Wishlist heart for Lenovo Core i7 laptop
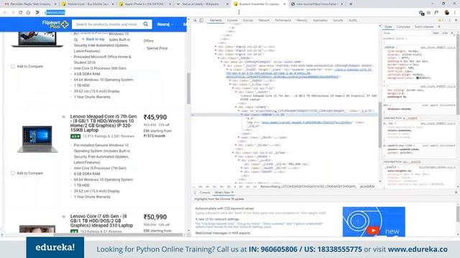This screenshot has height=258, width=460. pyautogui.click(x=64, y=216)
